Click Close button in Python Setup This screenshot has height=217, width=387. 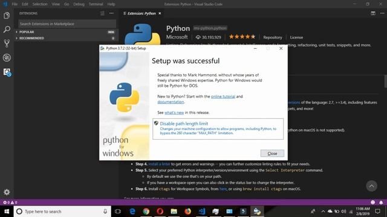pyautogui.click(x=272, y=153)
